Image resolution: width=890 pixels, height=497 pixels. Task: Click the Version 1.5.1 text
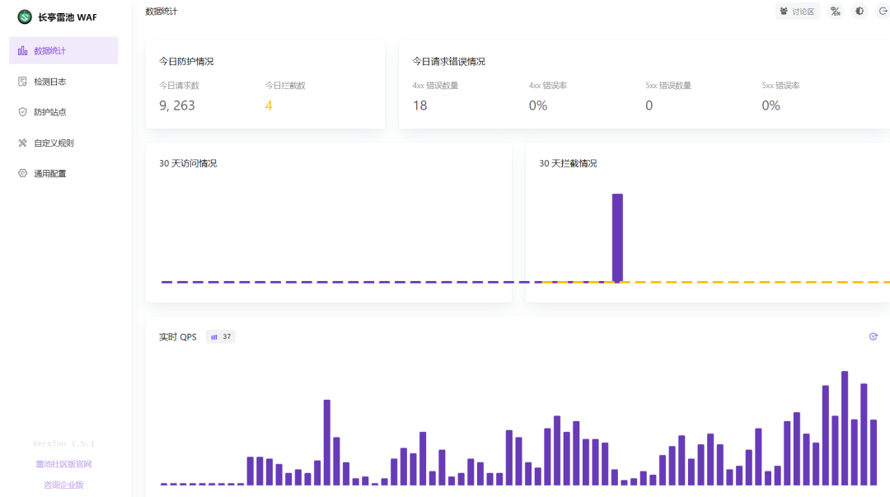point(63,443)
